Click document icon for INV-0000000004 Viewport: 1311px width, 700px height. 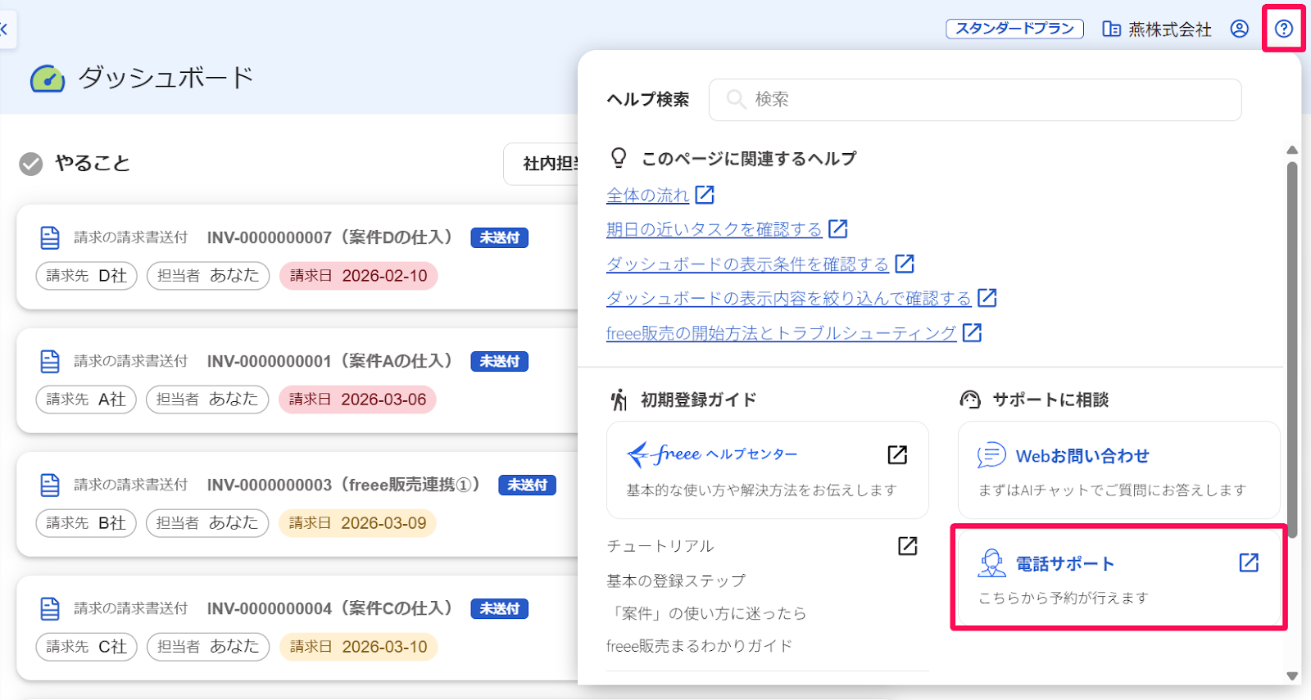[x=50, y=609]
